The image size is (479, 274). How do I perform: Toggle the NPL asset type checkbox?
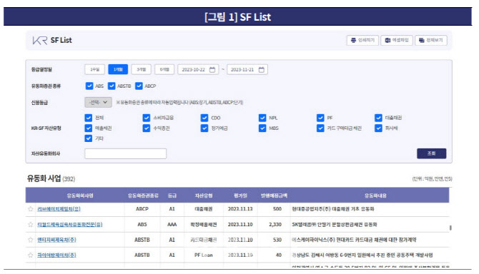[262, 118]
